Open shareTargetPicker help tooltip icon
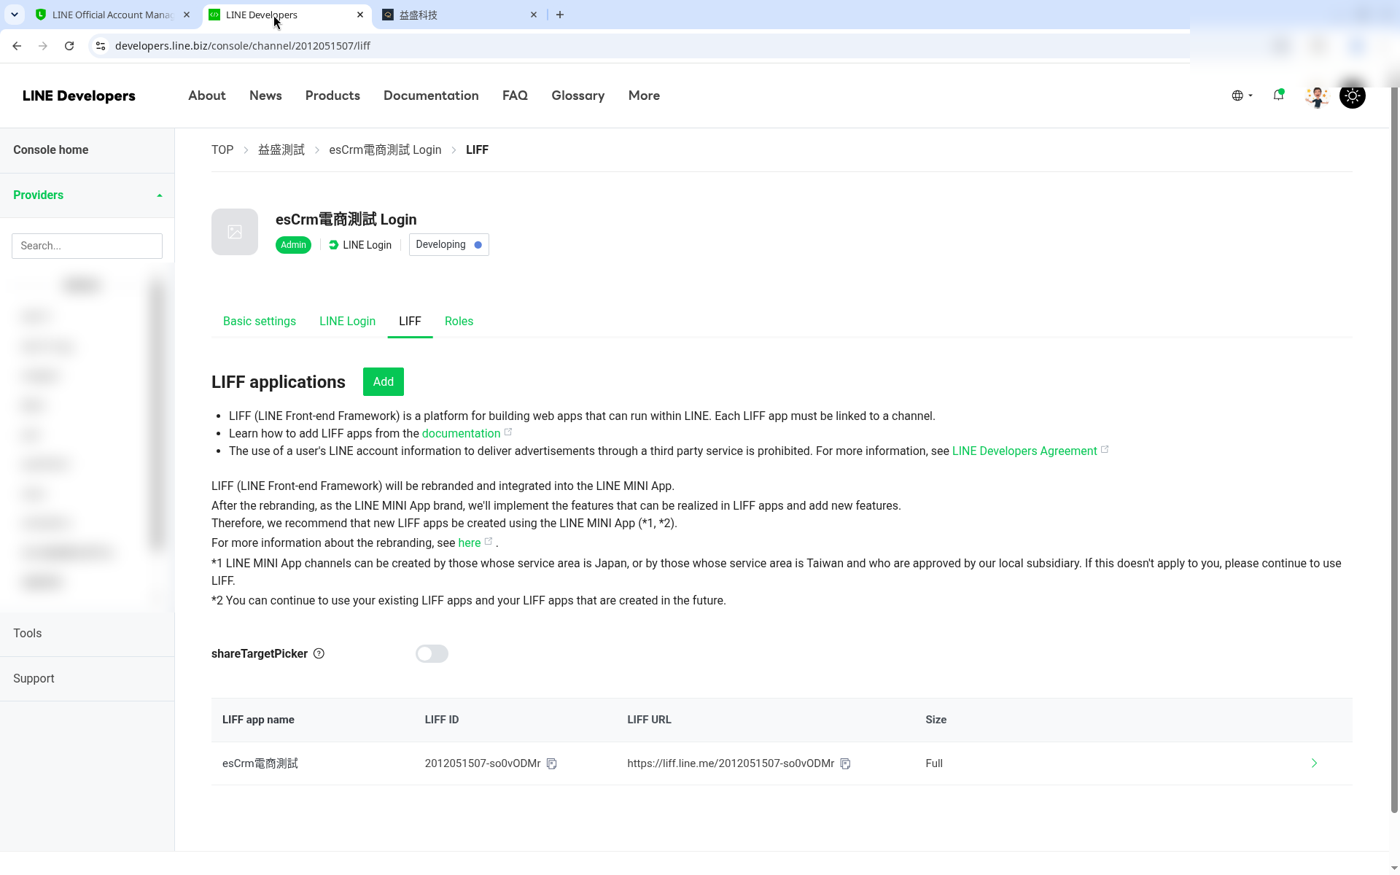Viewport: 1400px width, 875px height. [319, 653]
